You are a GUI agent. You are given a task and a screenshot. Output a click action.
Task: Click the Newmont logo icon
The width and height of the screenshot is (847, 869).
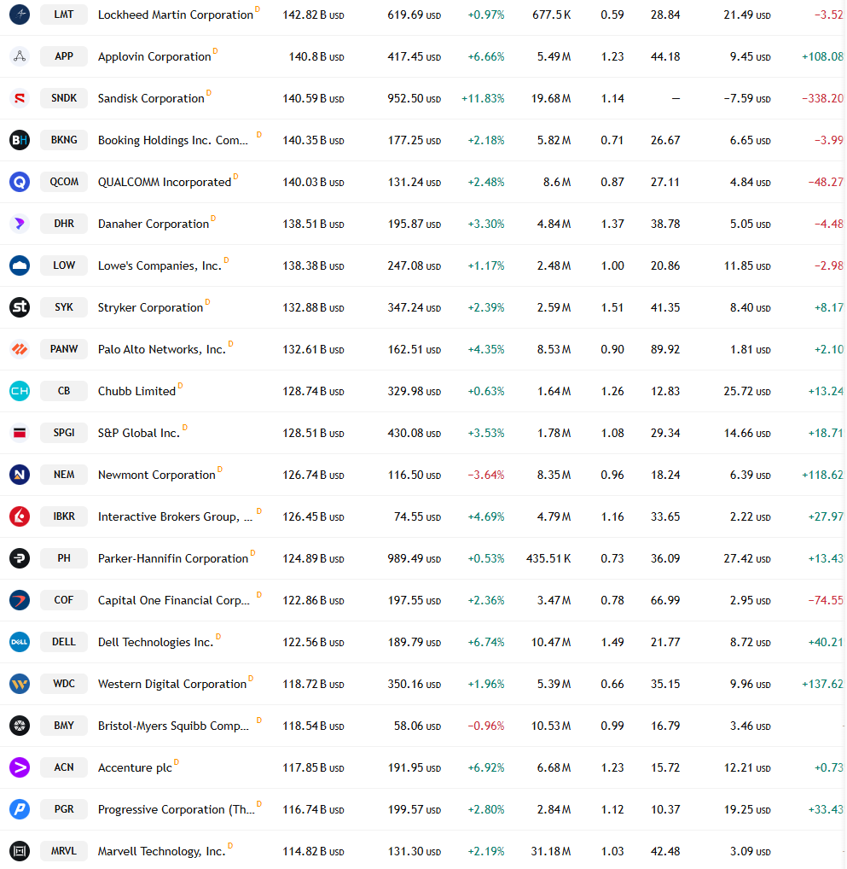tap(20, 475)
